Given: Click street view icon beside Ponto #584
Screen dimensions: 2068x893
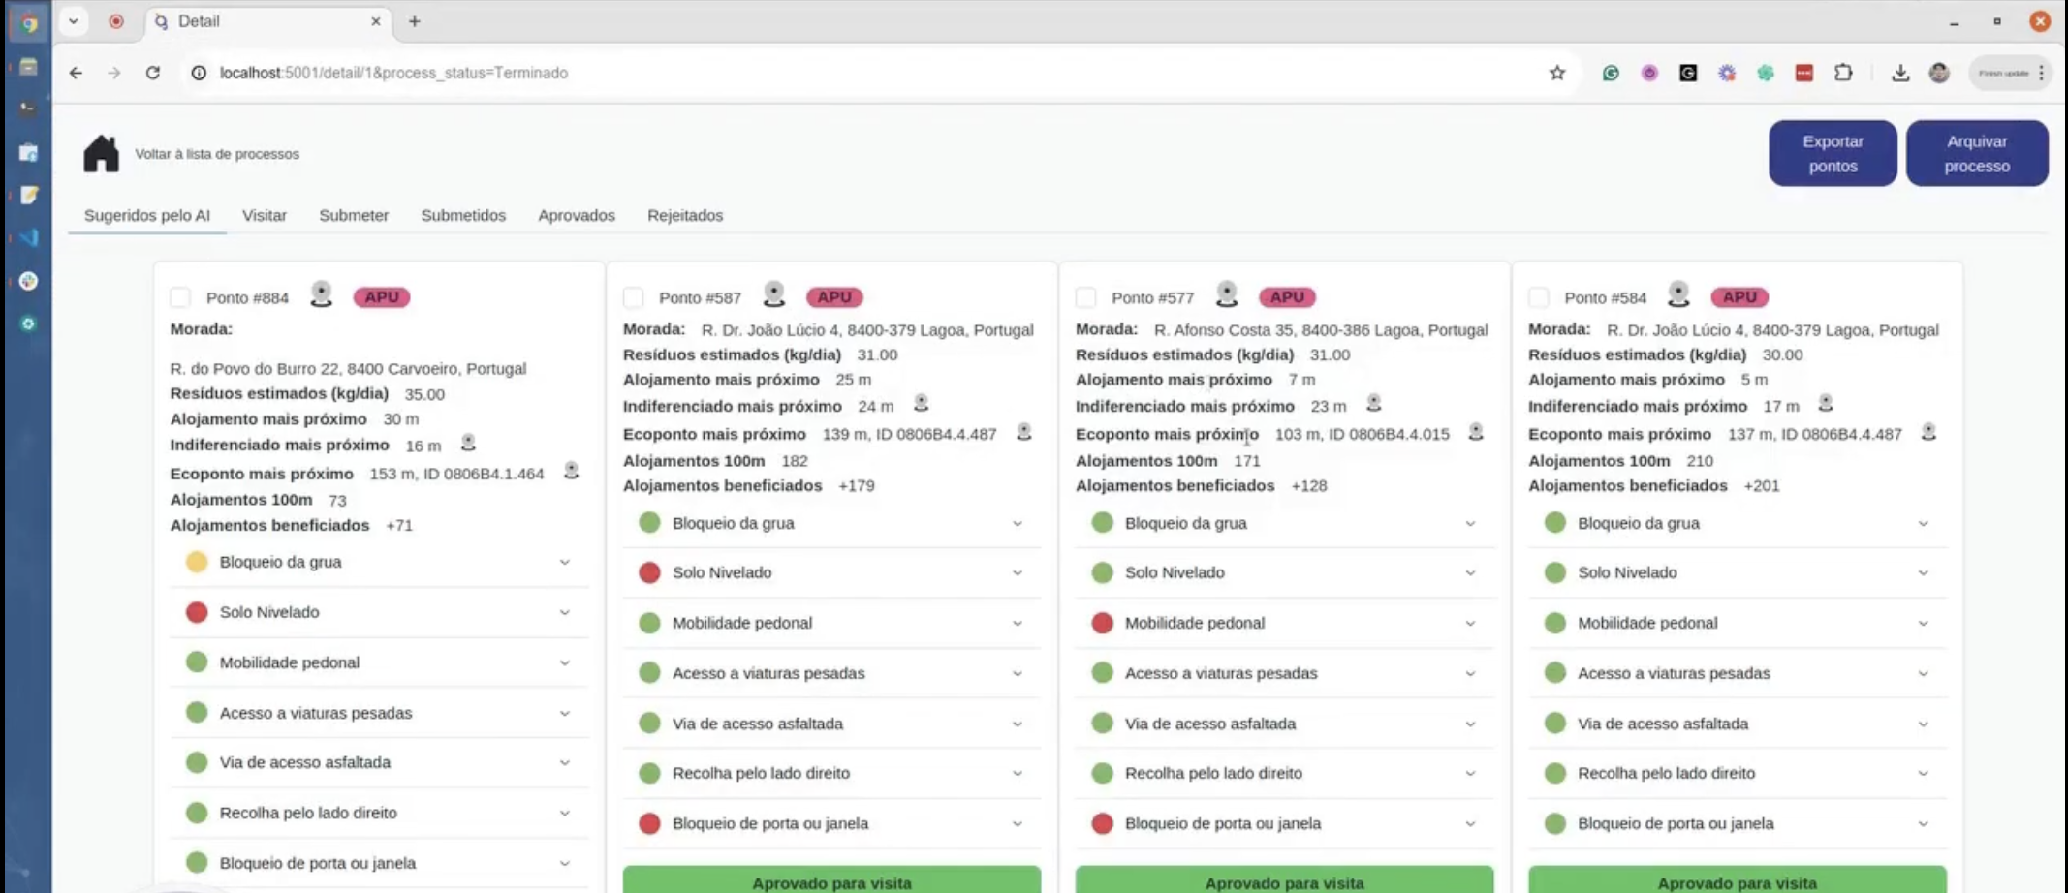Looking at the screenshot, I should pyautogui.click(x=1678, y=294).
